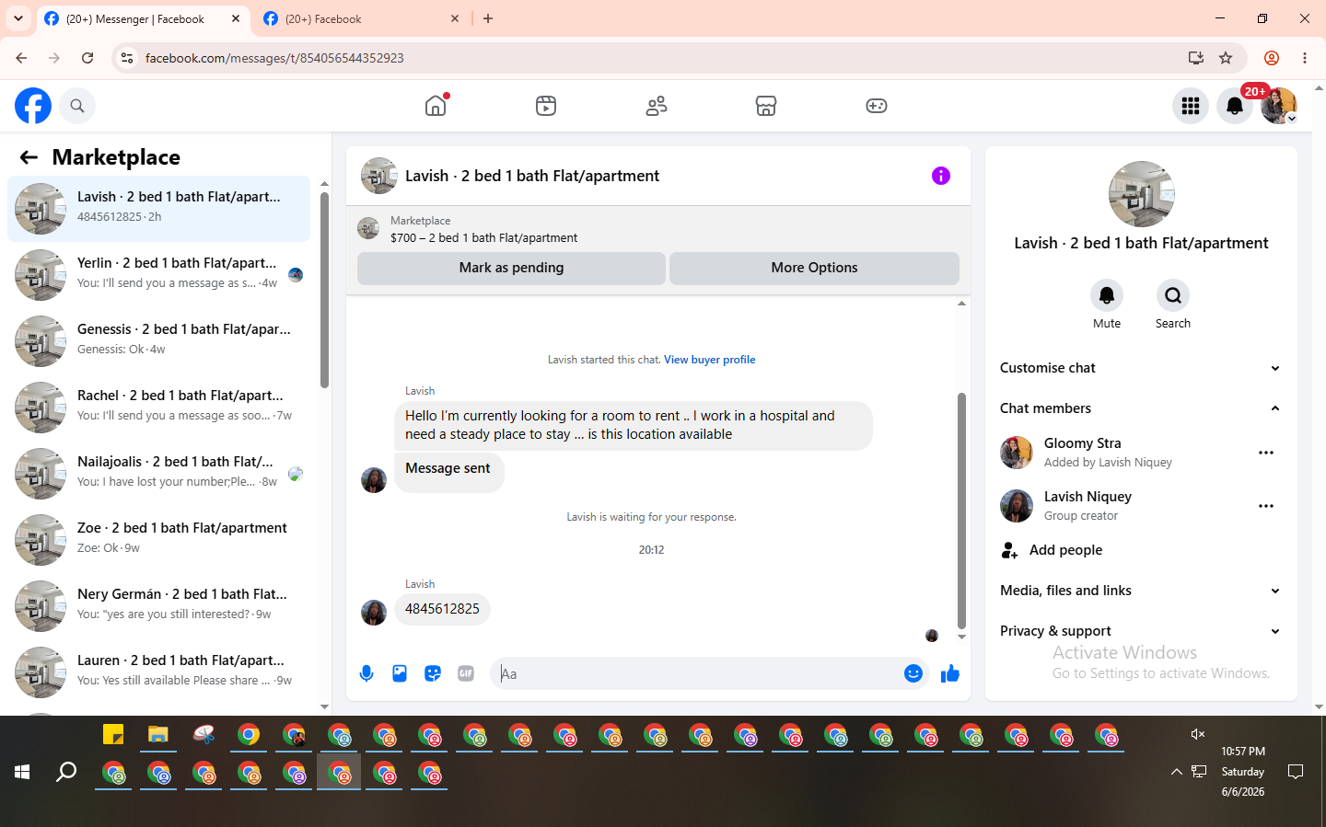The width and height of the screenshot is (1326, 827).
Task: Reload the current page
Action: [87, 58]
